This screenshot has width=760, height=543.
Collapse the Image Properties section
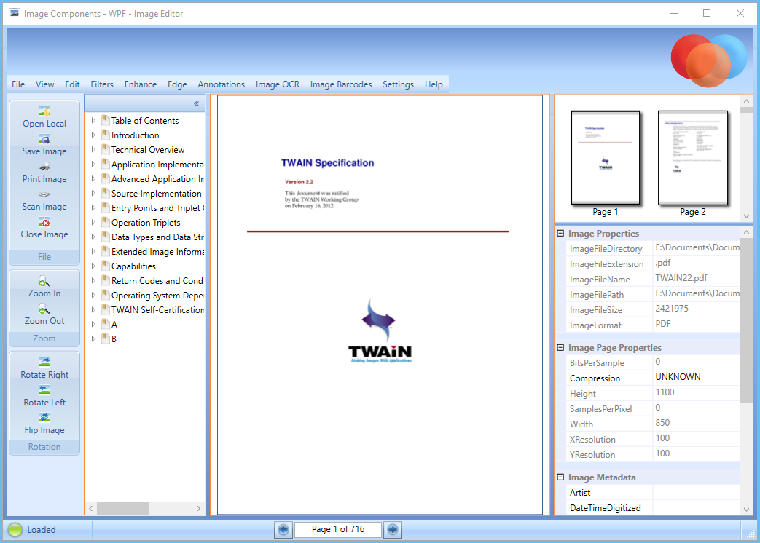[x=560, y=233]
